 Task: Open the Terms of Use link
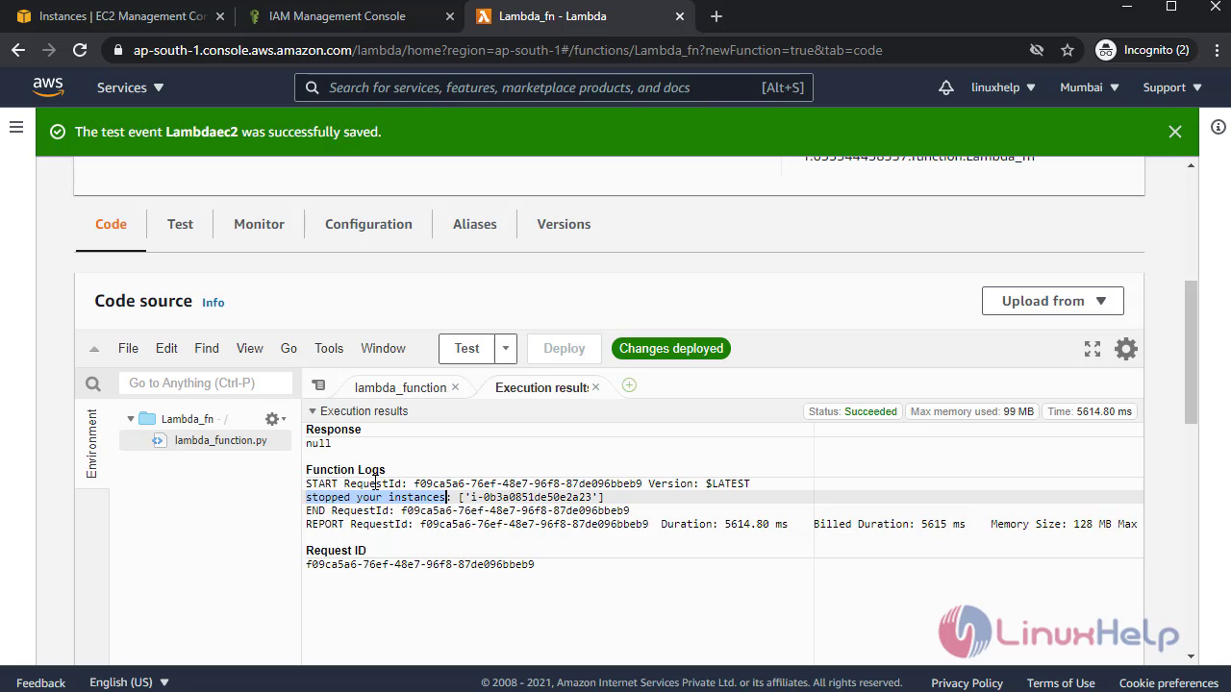point(1061,682)
